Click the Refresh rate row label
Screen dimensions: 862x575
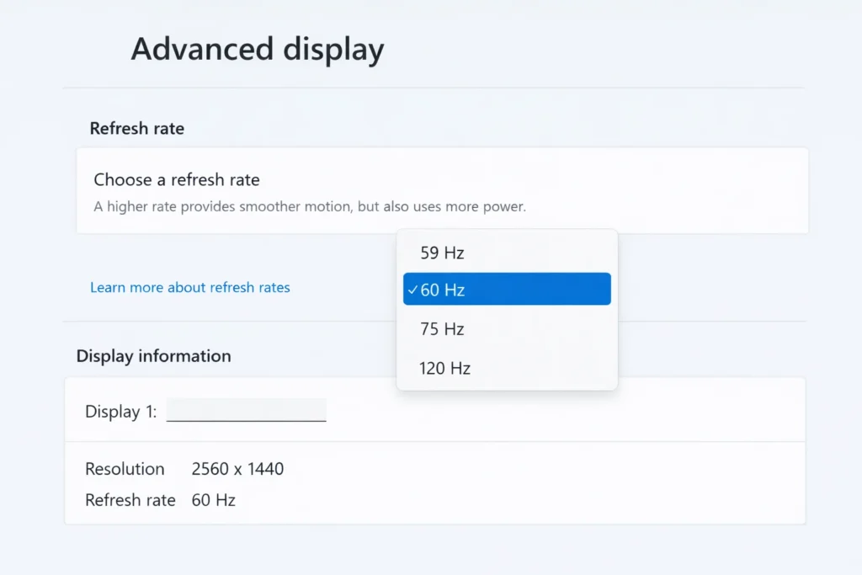(130, 499)
